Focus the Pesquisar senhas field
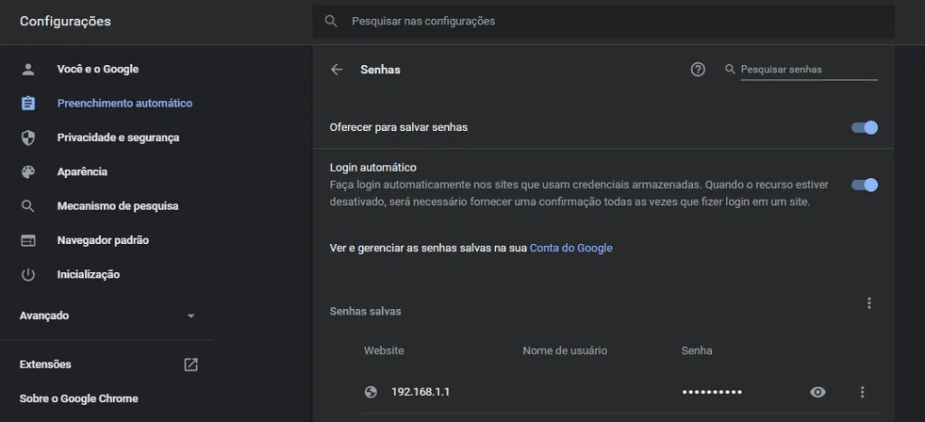 pyautogui.click(x=808, y=70)
